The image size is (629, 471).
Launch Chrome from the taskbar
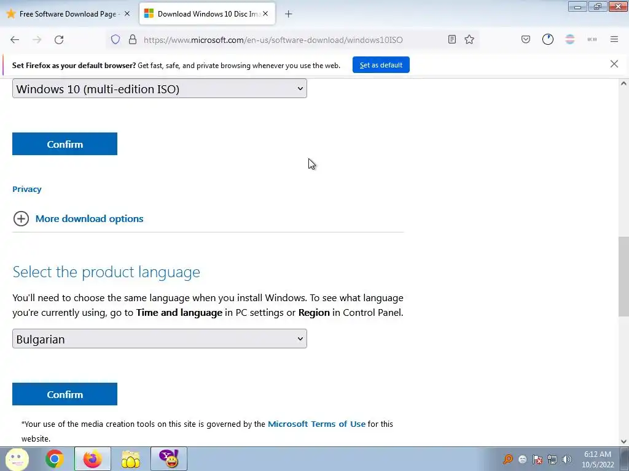pyautogui.click(x=54, y=459)
